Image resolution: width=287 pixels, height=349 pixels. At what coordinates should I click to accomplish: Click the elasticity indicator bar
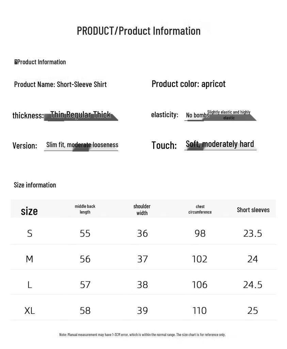point(220,117)
